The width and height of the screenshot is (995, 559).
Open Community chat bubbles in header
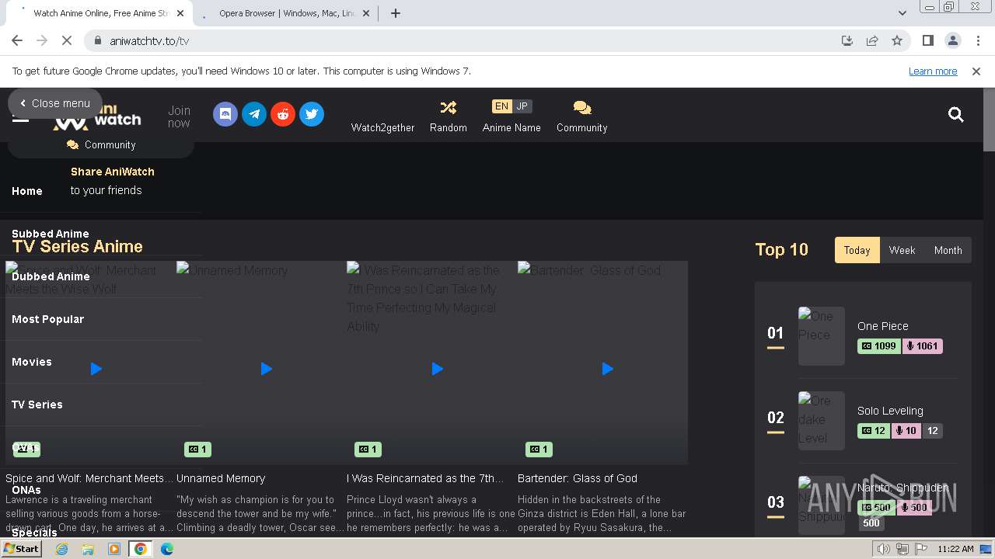[581, 107]
